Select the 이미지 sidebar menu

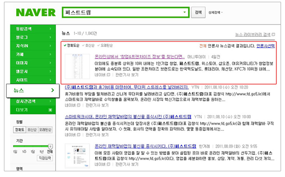tap(33, 63)
